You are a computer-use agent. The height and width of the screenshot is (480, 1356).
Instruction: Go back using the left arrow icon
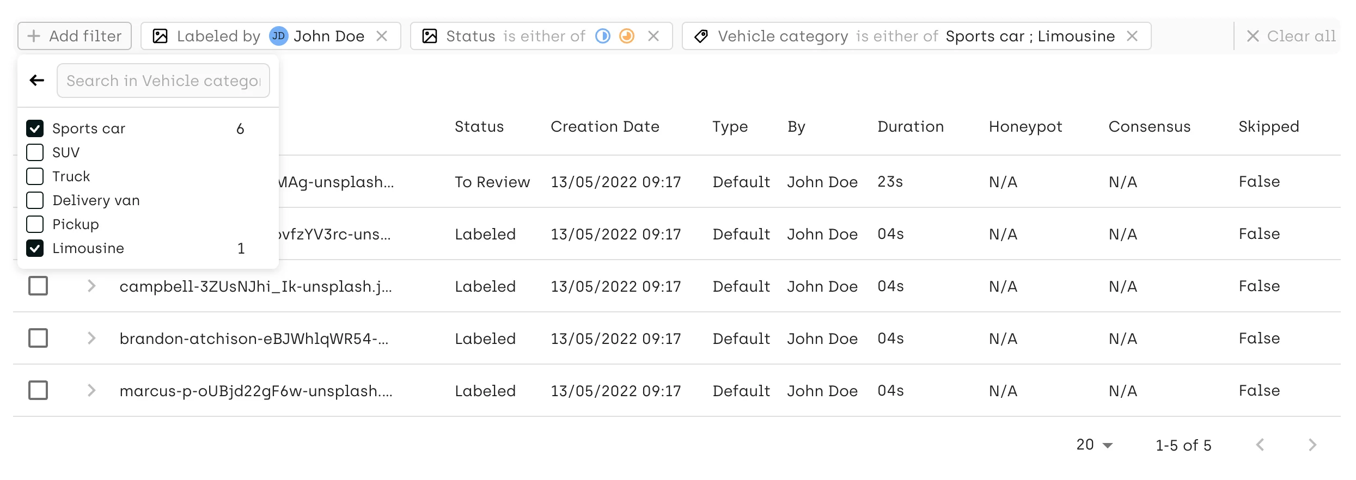tap(37, 81)
